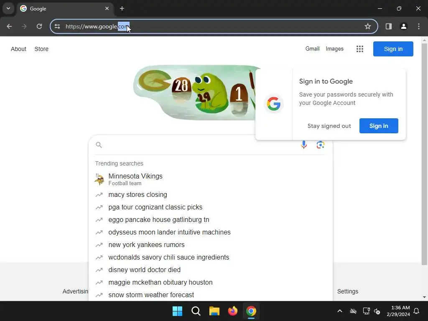Click the network tray icon

[x=366, y=311]
